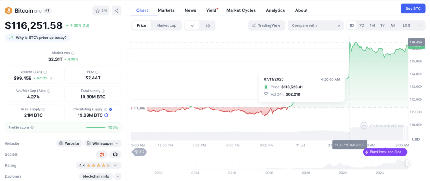Open the three-dots chart options menu
This screenshot has width=430, height=181.
pyautogui.click(x=420, y=25)
